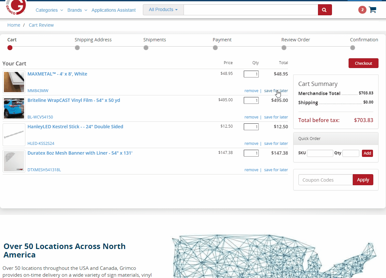This screenshot has height=278, width=386.
Task: Click the search magnifier button
Action: click(x=324, y=10)
